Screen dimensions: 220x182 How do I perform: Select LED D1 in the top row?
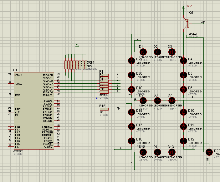pyautogui.click(x=143, y=52)
